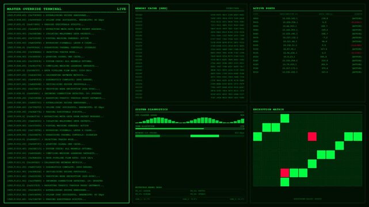Click the thin progress bar in System Diagnostics
Viewport: 369px width, 207px height.
click(189, 129)
